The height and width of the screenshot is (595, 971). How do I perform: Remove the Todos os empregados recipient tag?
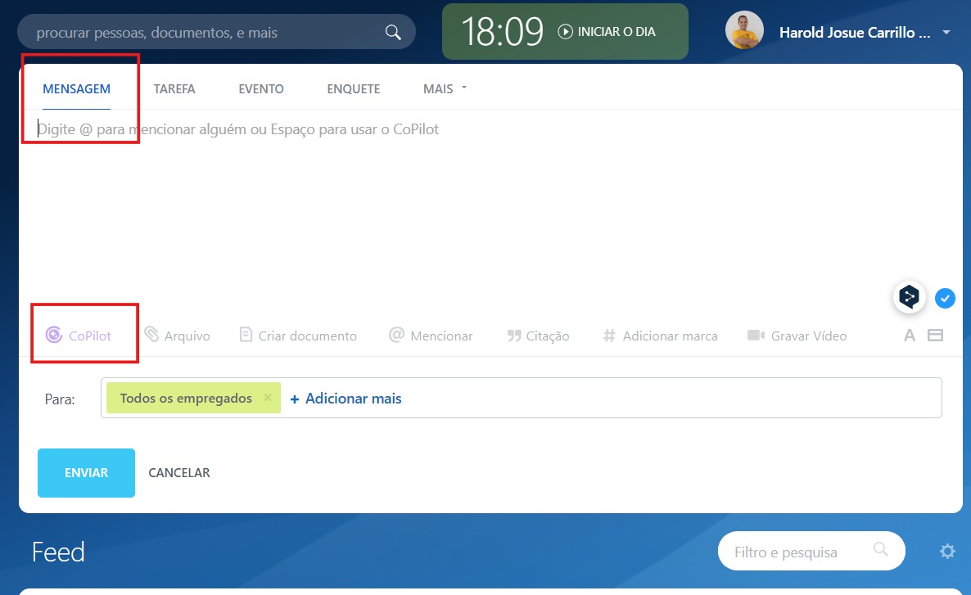point(268,398)
